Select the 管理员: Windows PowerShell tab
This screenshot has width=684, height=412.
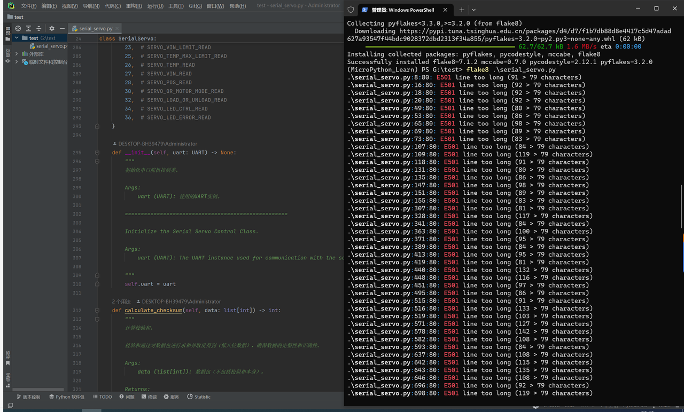[x=405, y=10]
